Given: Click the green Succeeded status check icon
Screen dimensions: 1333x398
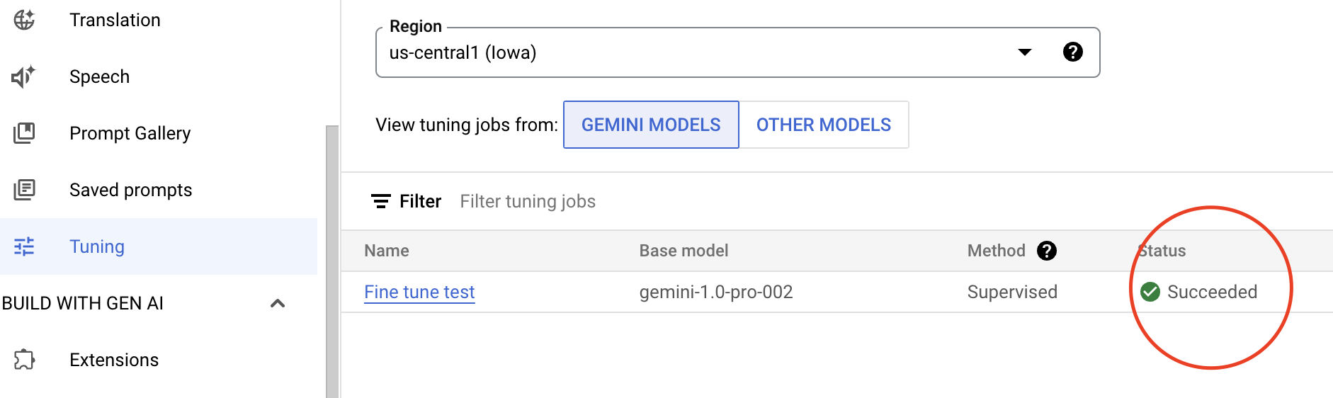Looking at the screenshot, I should 1150,292.
